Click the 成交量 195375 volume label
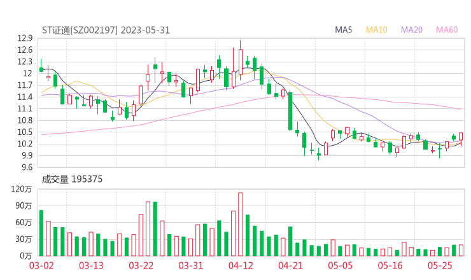This screenshot has height=280, width=471. click(x=72, y=179)
